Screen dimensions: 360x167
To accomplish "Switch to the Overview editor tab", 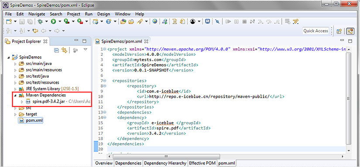I will [104, 163].
